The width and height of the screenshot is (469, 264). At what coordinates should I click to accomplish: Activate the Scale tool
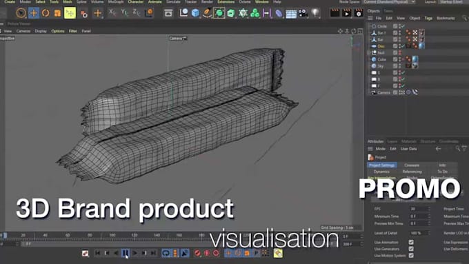(x=57, y=13)
